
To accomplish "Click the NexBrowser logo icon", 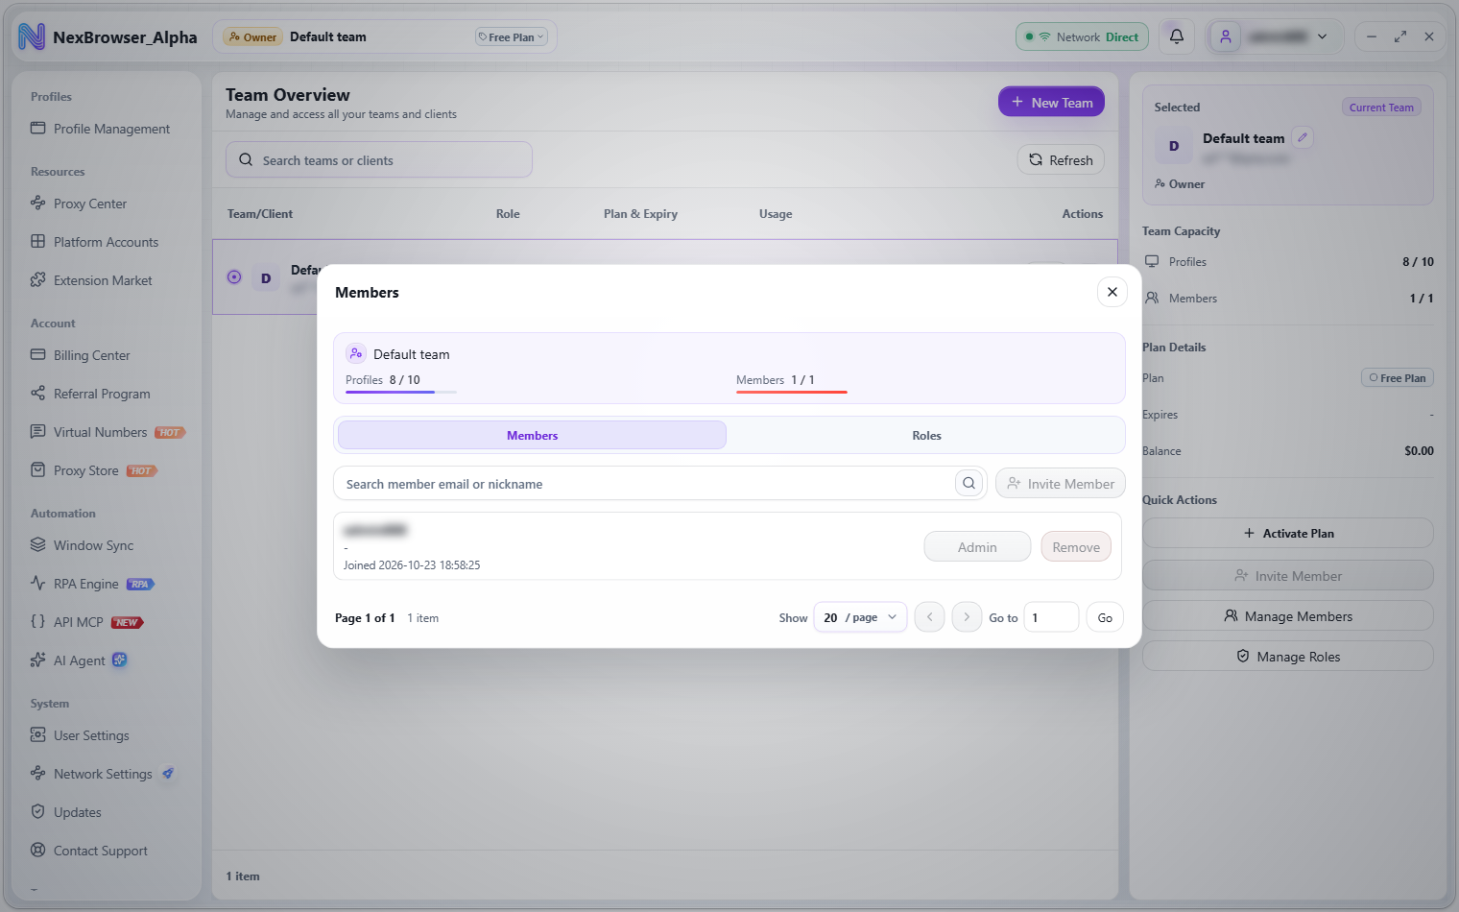I will click(31, 36).
